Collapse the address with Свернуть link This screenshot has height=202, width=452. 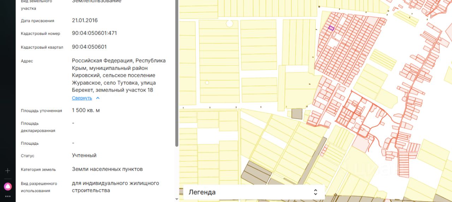tap(82, 98)
